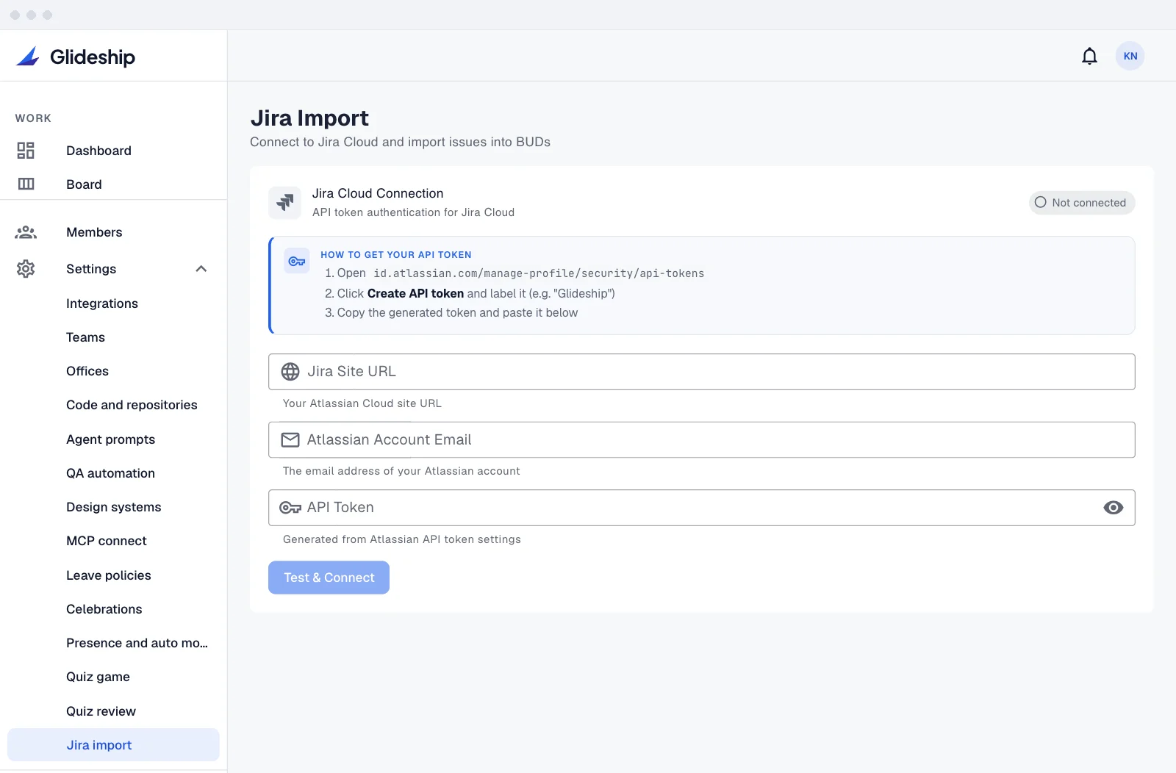Collapse the Settings section chevron
The height and width of the screenshot is (773, 1176).
[201, 269]
